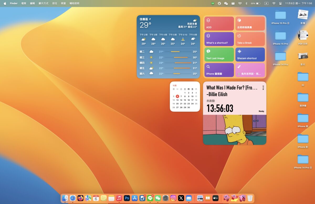
Task: Launch Instagram from the Dock
Action: click(x=173, y=198)
